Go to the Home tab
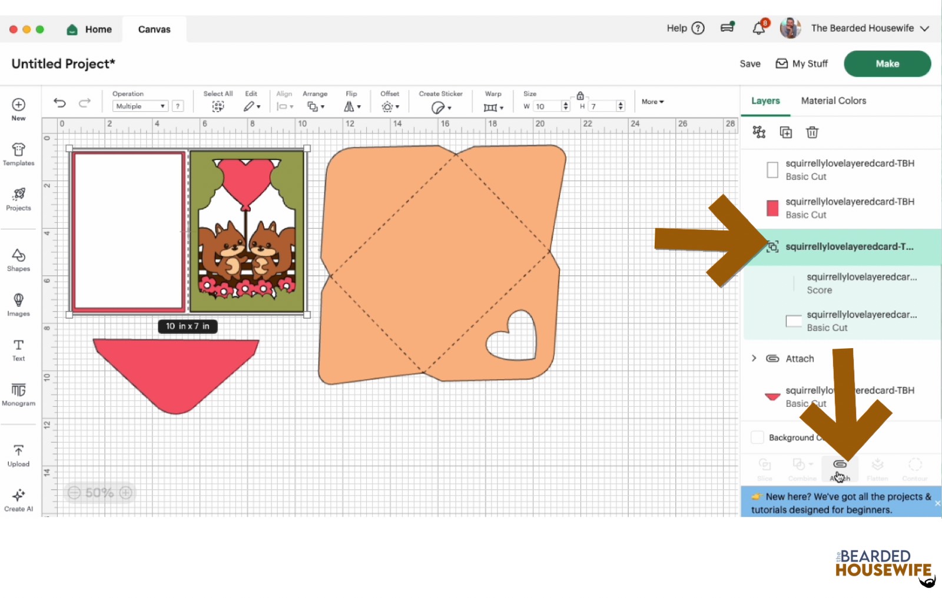942x598 pixels. [89, 29]
